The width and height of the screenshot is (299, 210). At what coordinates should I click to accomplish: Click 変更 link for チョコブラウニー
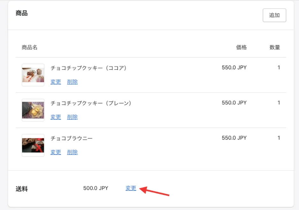56,152
